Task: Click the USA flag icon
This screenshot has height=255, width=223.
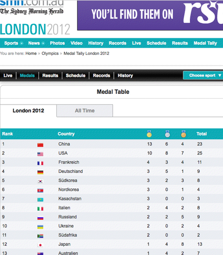Action: (40, 154)
